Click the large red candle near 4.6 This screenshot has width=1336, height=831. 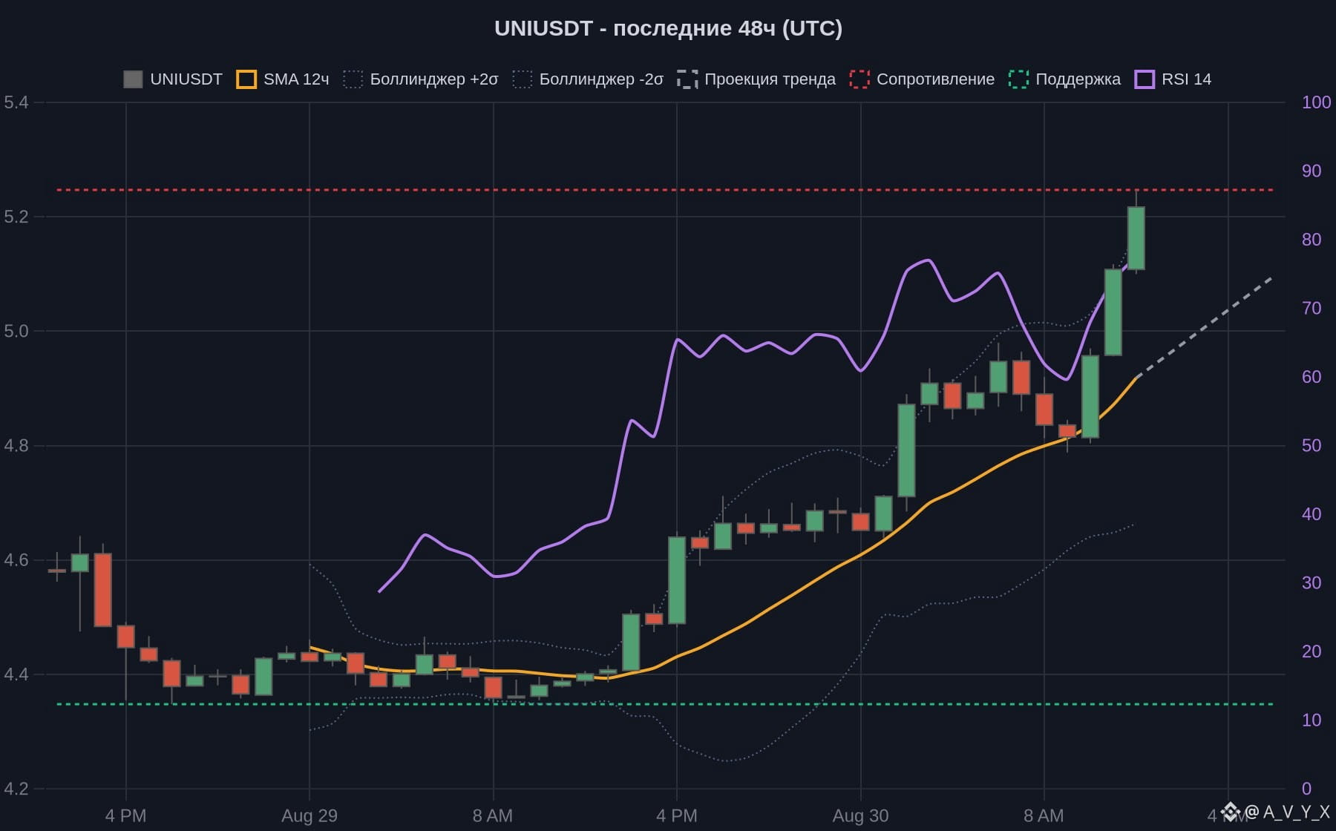point(102,590)
